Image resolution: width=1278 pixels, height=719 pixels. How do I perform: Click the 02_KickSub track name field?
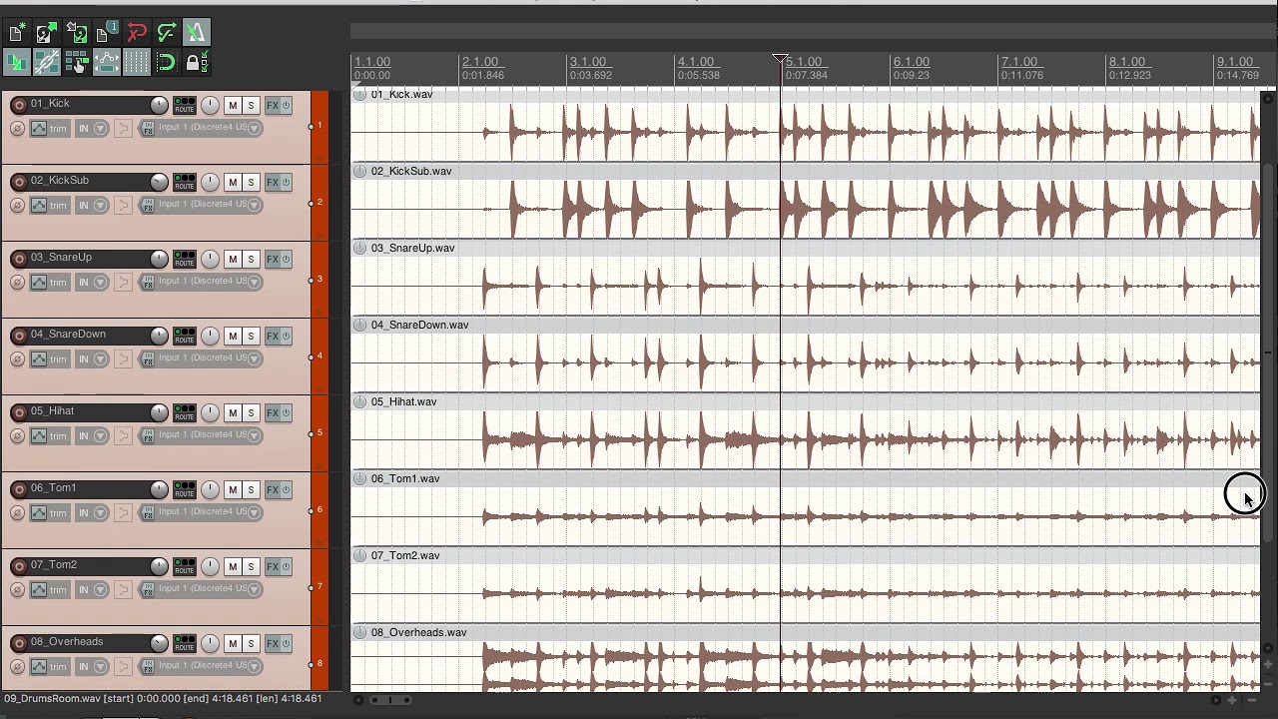tap(90, 181)
